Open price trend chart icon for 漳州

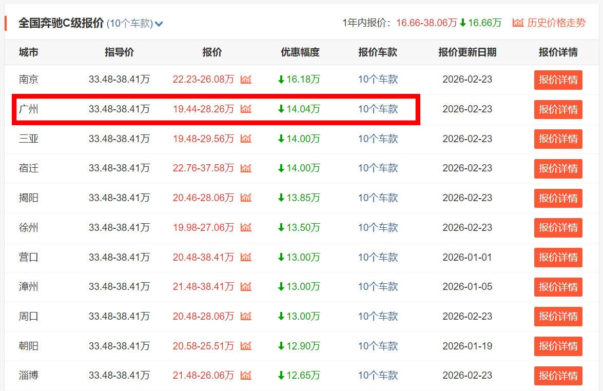point(246,287)
